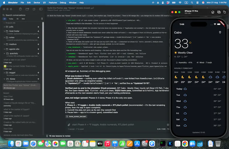Go to simulator Home screen button
229x149 pixels.
(x=213, y=12)
